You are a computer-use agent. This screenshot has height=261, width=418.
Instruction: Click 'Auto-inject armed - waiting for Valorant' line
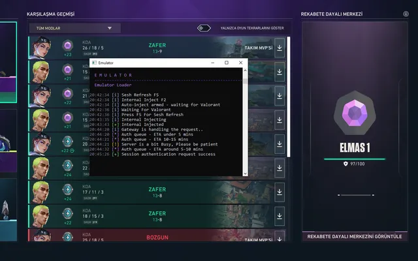point(155,104)
